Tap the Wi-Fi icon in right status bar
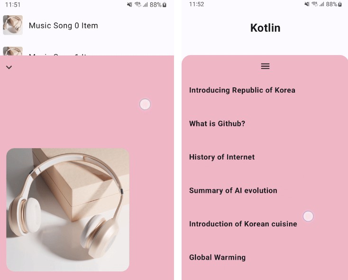Screen dimensions: 348x280 pos(314,4)
